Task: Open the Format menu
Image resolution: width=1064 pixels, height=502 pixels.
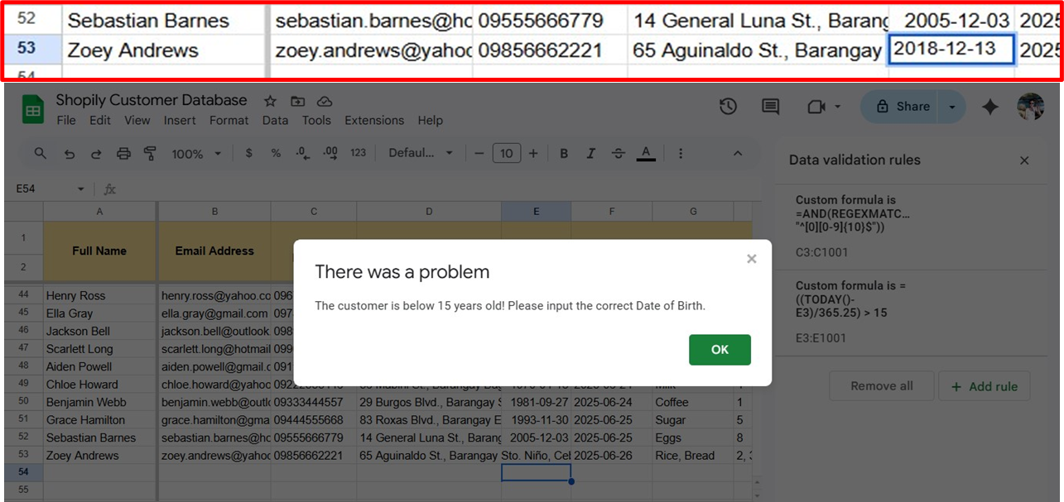Action: point(229,120)
